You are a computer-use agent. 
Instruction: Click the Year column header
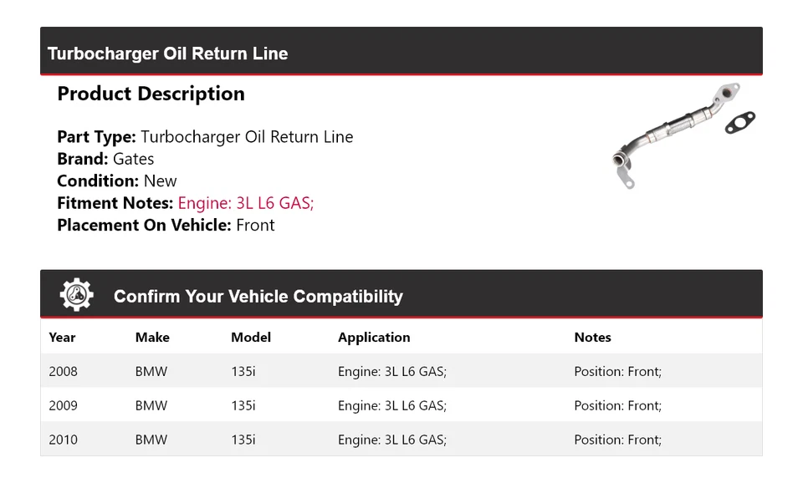[x=62, y=338]
